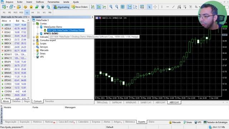This screenshot has height=129, width=229.
Task: Toggle the Algotrading button
Action: 61,7
